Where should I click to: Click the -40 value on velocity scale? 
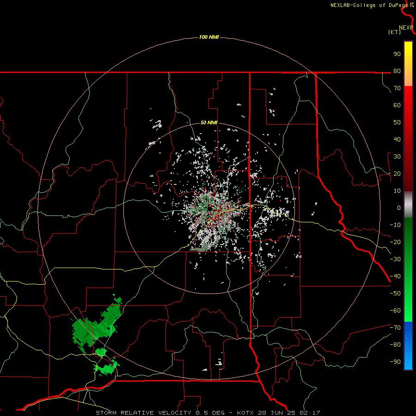[x=395, y=276]
